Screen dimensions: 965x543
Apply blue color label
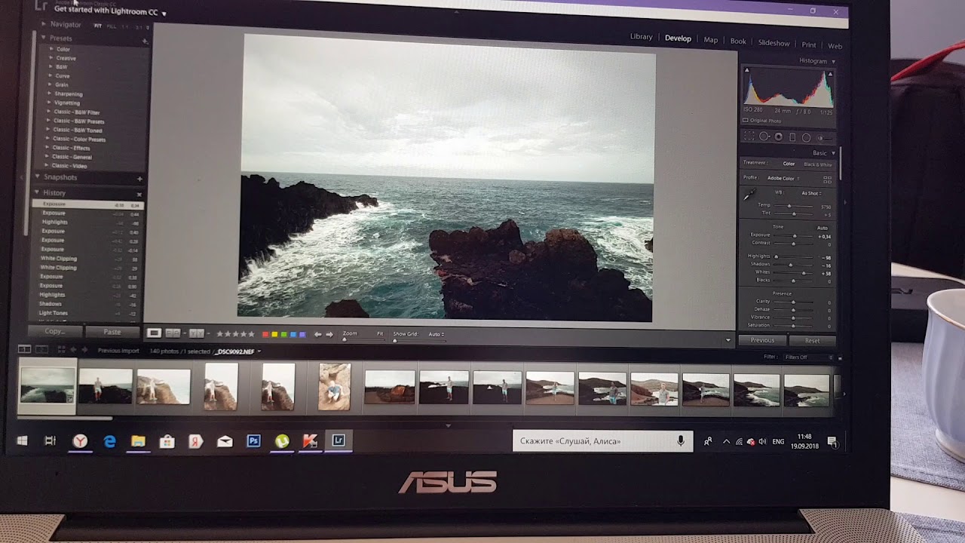[293, 333]
